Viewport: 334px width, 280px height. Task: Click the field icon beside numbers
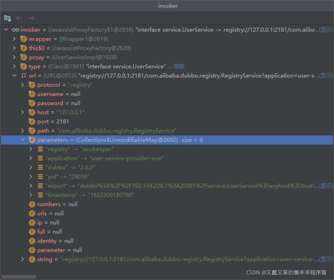32,204
